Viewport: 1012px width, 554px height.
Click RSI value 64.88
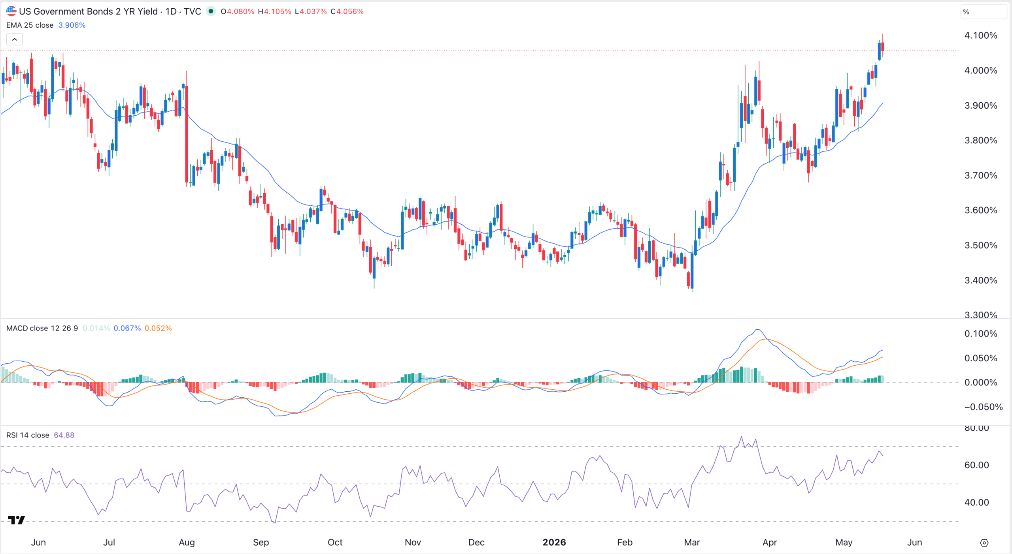point(64,435)
